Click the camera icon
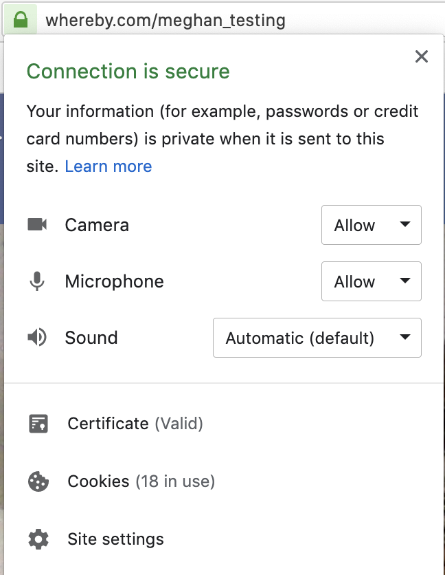 pos(37,224)
